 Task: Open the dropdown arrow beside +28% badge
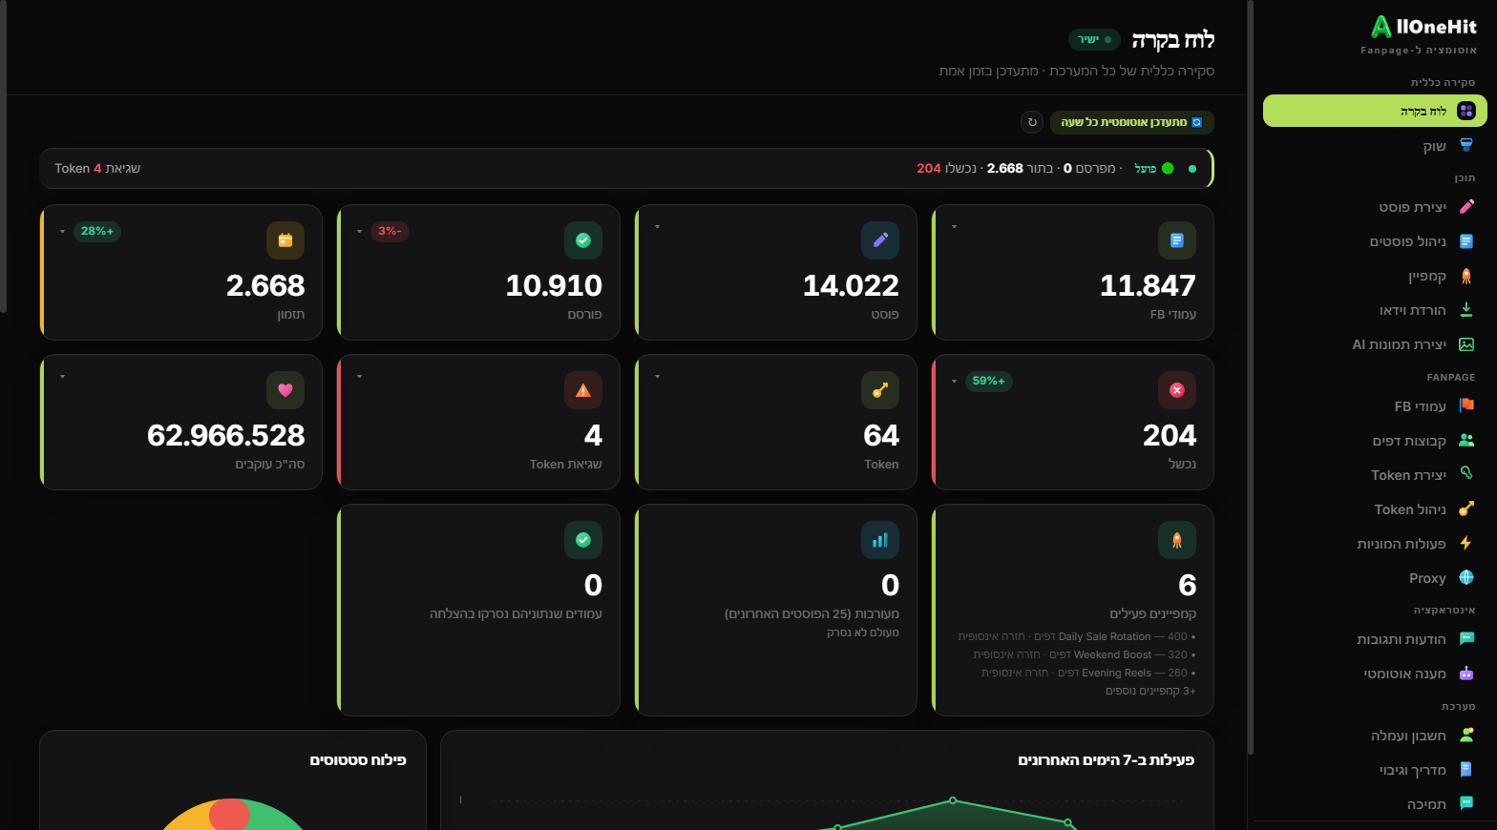coord(62,232)
